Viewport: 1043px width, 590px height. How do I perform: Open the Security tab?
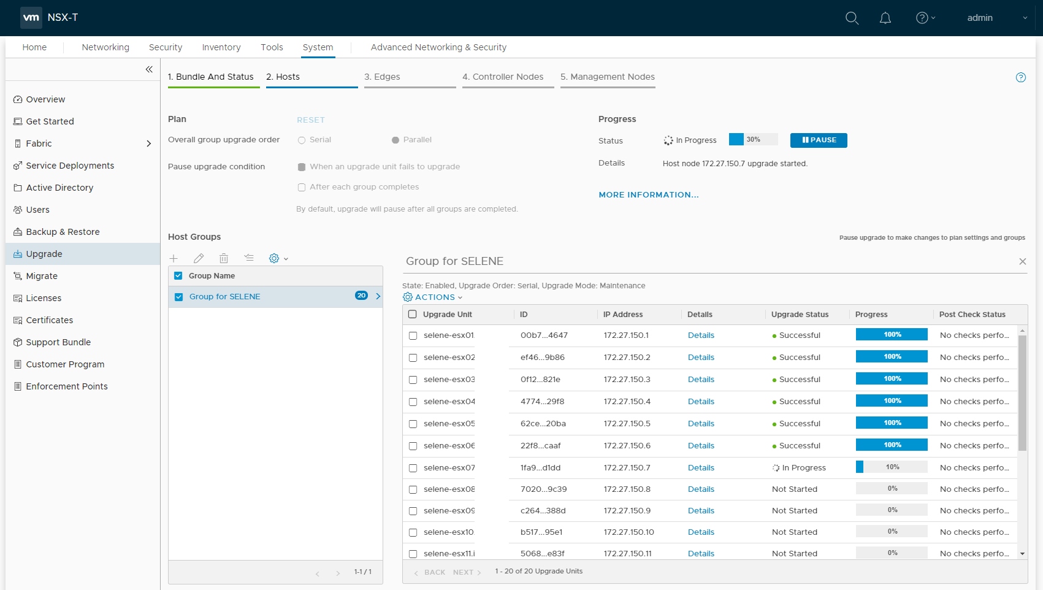[x=166, y=47]
